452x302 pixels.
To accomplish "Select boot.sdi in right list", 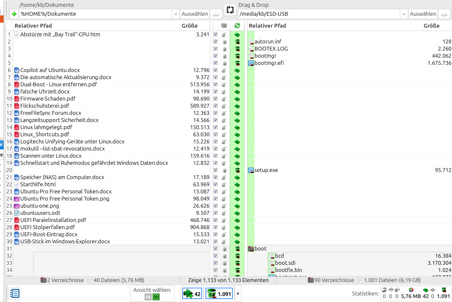I will [x=285, y=263].
